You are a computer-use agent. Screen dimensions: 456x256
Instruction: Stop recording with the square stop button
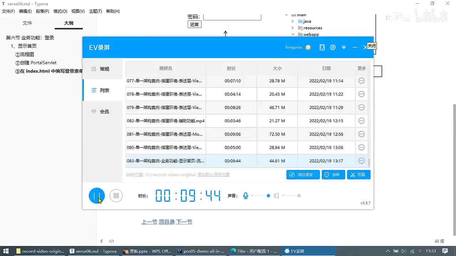pyautogui.click(x=116, y=196)
